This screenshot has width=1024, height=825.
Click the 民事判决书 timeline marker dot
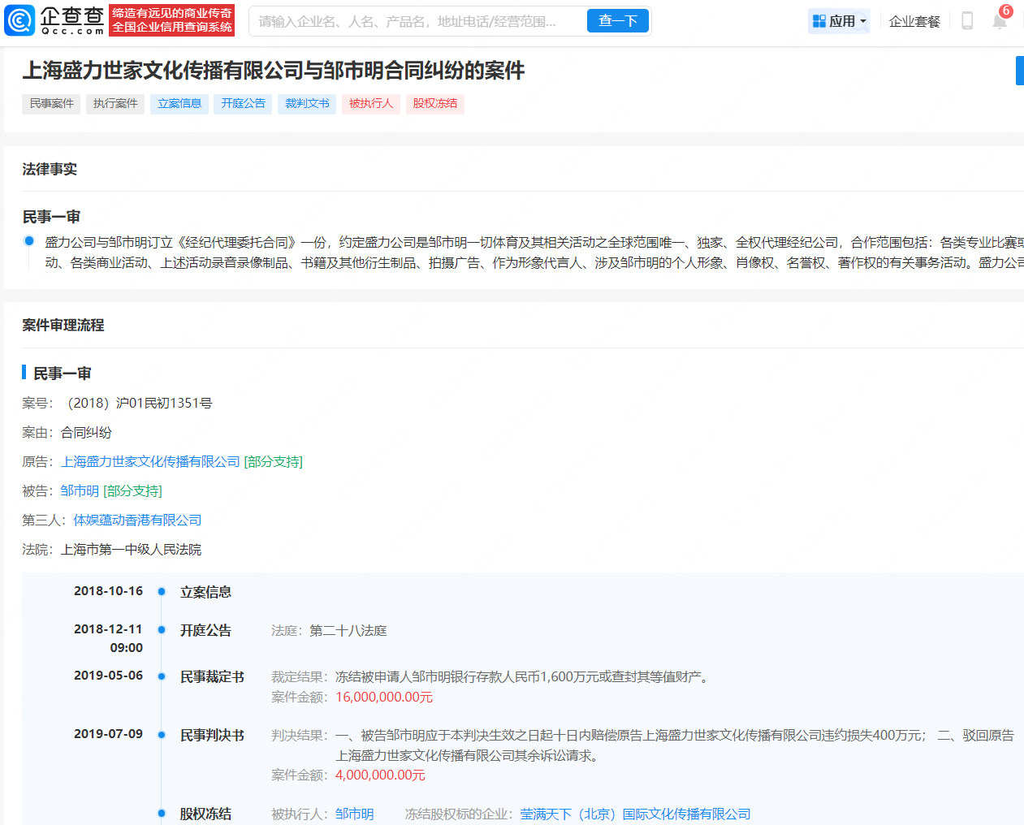pos(162,735)
